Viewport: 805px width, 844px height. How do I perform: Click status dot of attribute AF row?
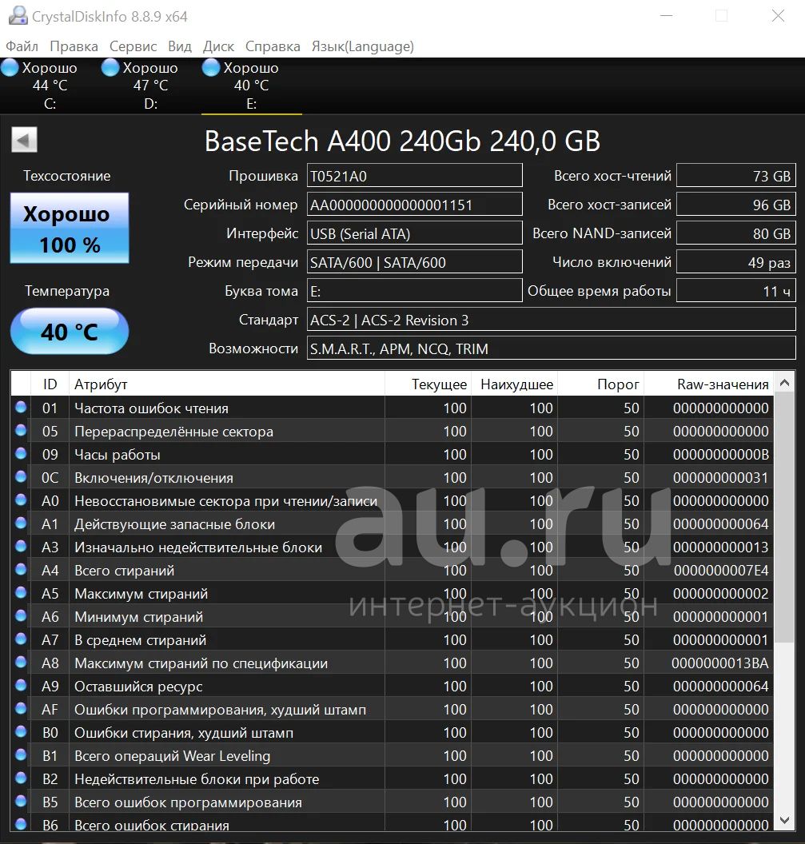tap(21, 708)
